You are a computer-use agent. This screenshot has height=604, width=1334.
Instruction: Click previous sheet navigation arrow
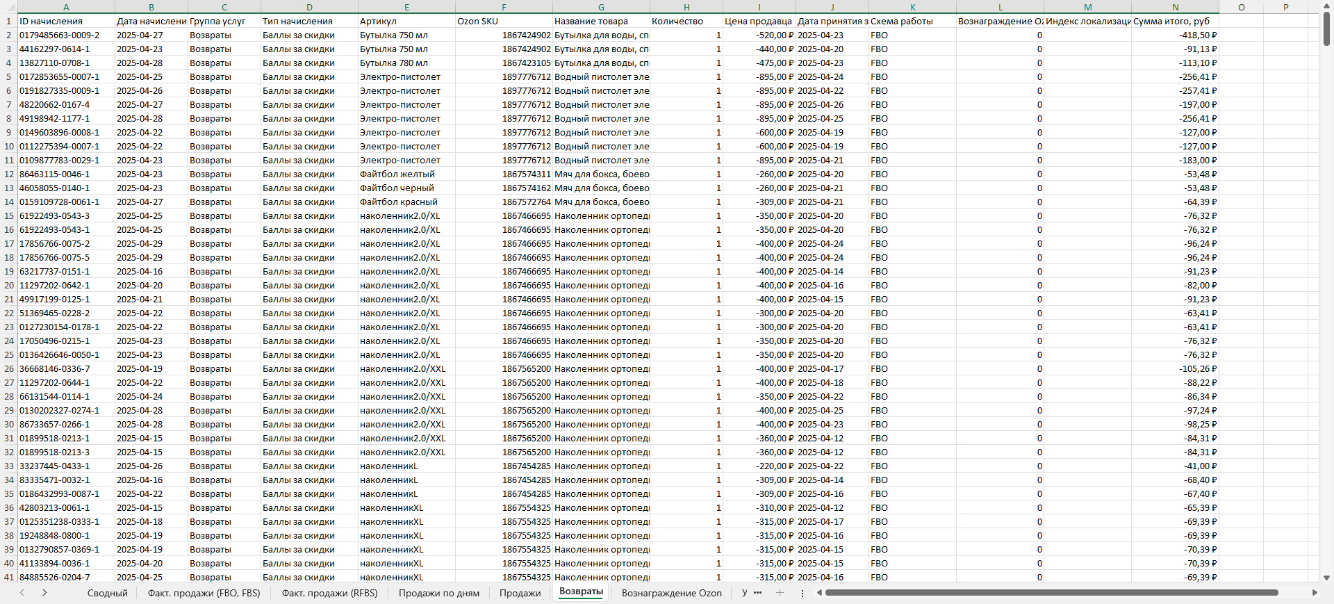22,593
